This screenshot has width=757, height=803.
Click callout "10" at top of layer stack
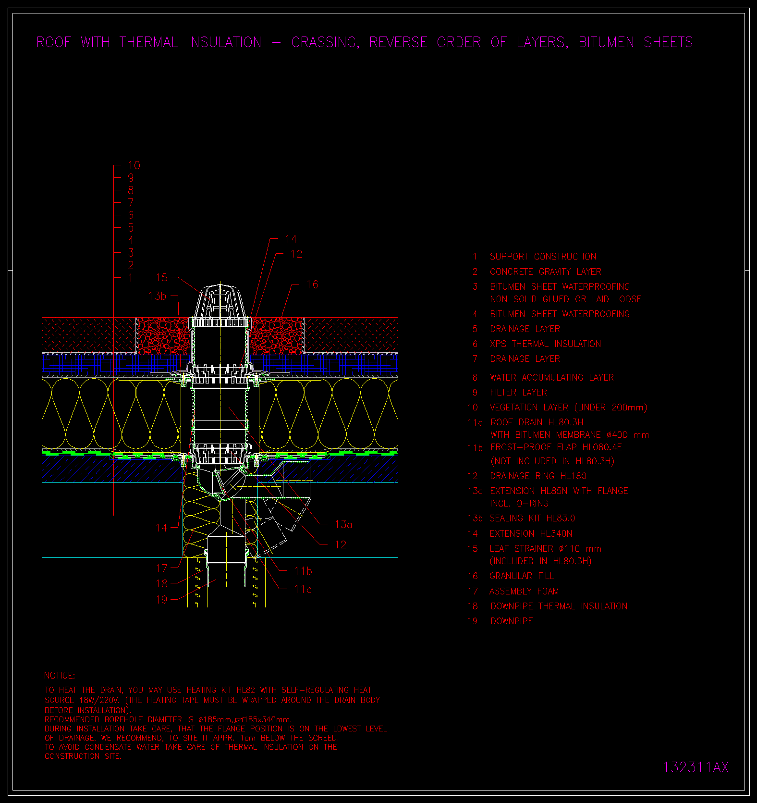click(x=134, y=165)
